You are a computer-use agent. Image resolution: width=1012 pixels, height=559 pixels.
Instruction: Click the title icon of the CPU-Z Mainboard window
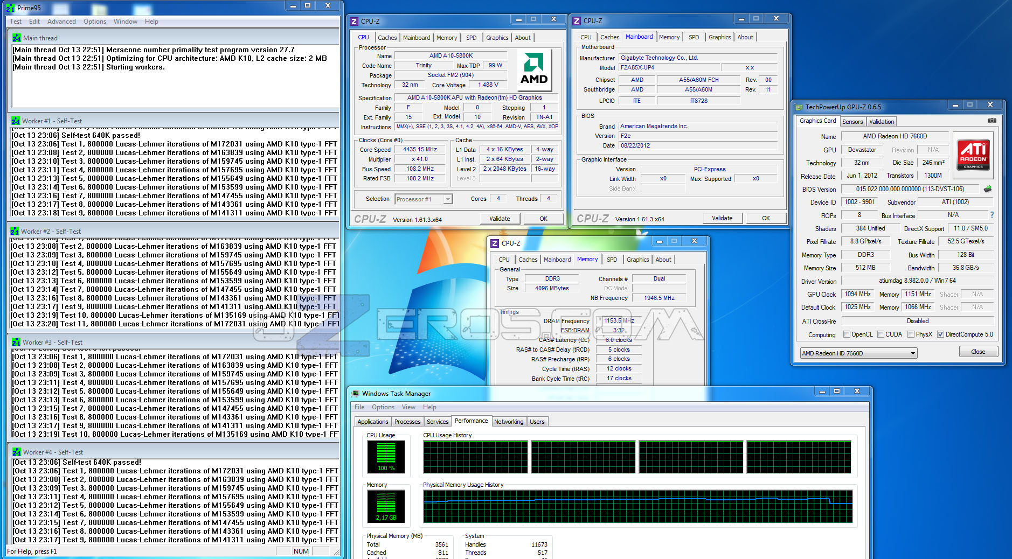577,21
